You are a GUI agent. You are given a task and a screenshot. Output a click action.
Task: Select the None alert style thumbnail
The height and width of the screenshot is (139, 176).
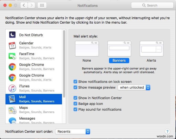point(87,49)
